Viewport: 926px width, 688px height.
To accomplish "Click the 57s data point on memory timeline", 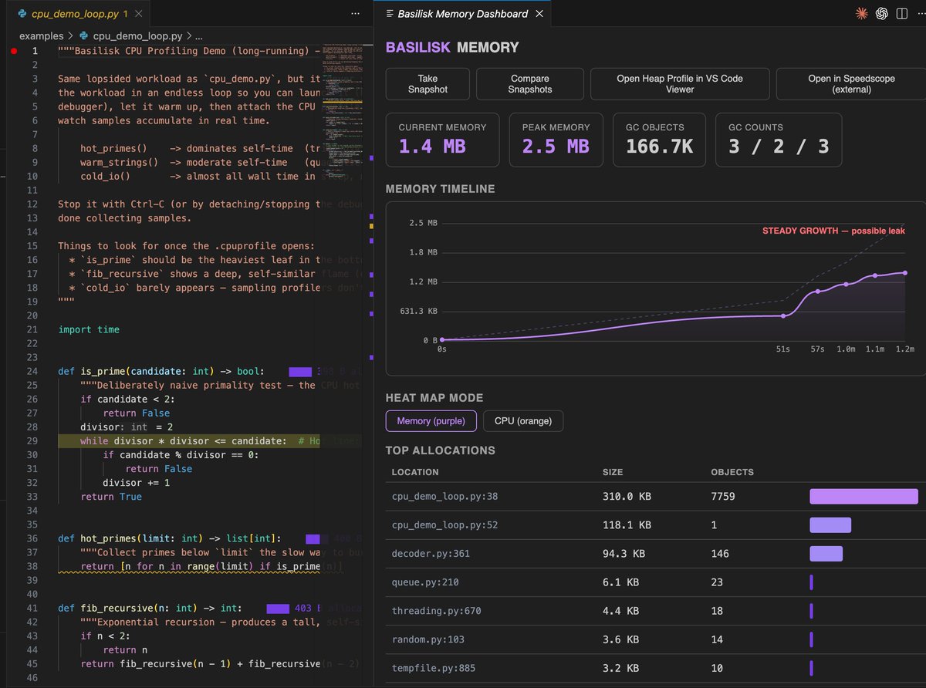I will click(x=818, y=292).
